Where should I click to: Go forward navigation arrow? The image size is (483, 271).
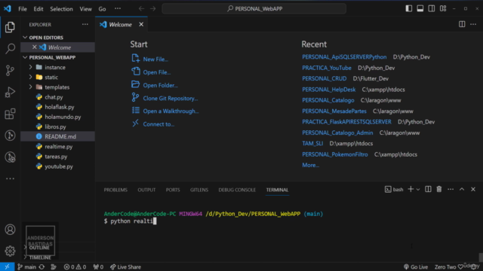[x=152, y=8]
